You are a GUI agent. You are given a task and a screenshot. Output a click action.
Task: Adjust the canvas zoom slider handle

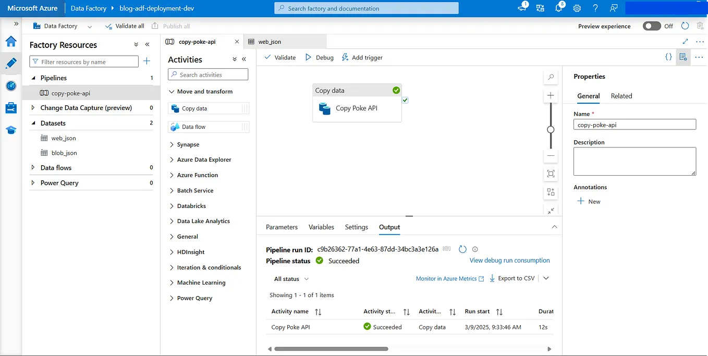pos(551,129)
